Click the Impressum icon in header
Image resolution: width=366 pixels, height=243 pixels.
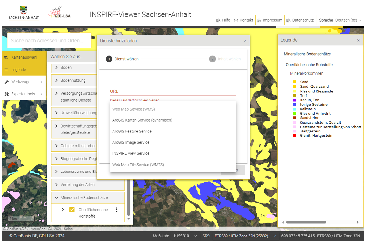point(259,20)
